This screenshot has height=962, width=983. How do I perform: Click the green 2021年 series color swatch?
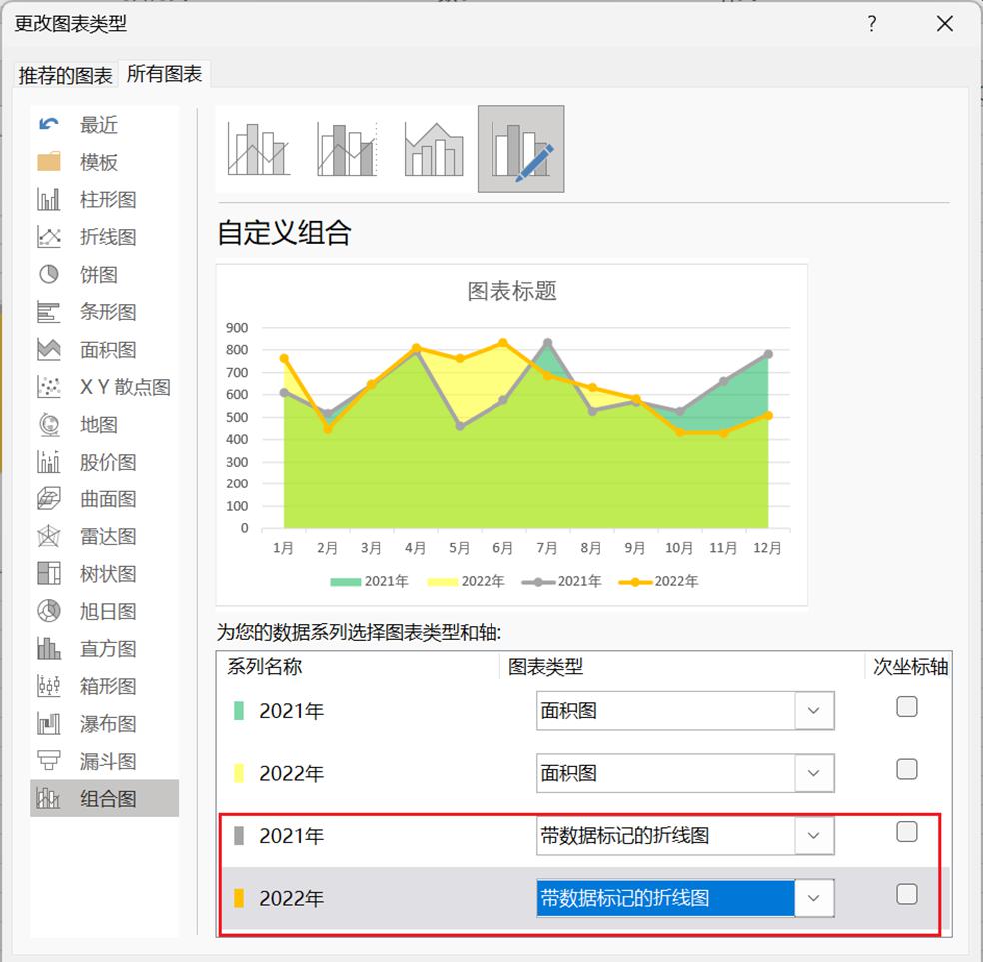(238, 710)
